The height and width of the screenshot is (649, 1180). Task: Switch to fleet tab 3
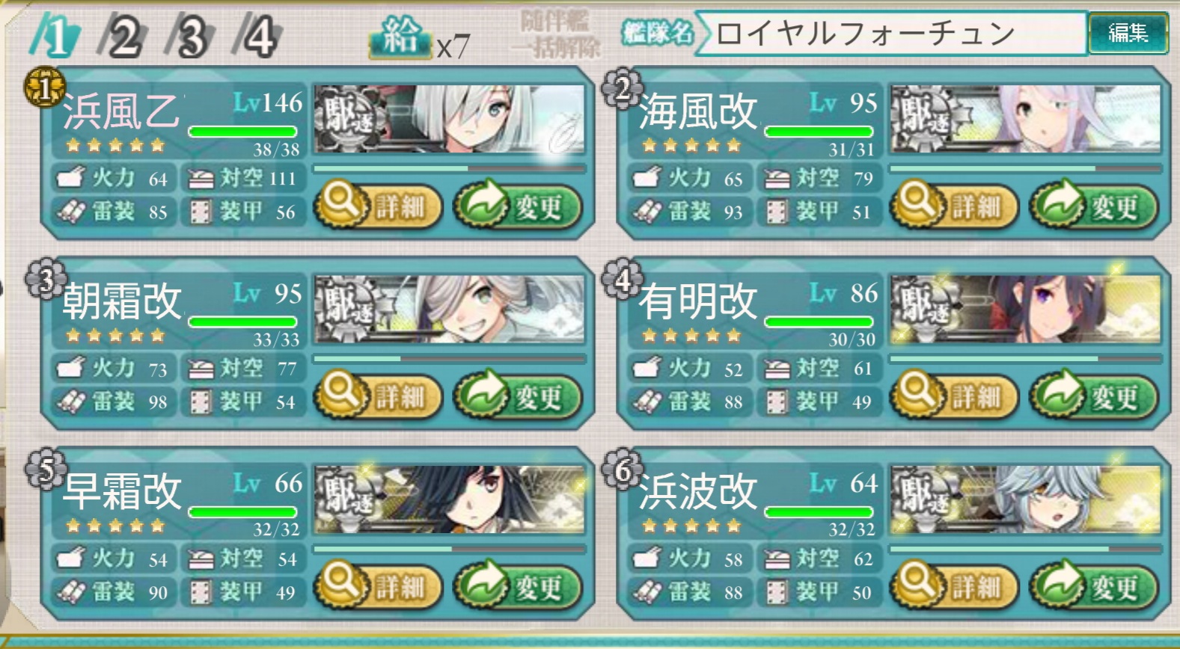click(190, 37)
